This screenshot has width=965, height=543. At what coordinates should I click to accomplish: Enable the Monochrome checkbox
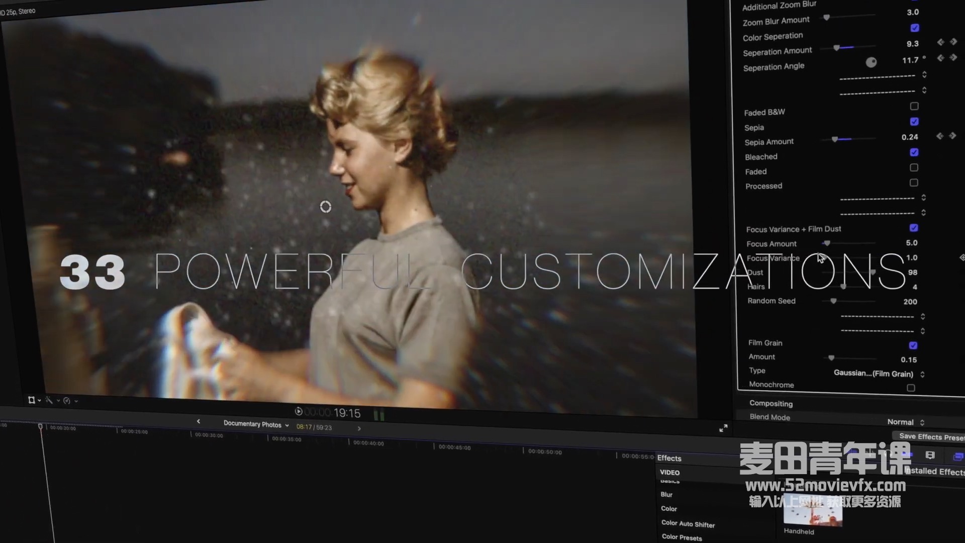(911, 388)
